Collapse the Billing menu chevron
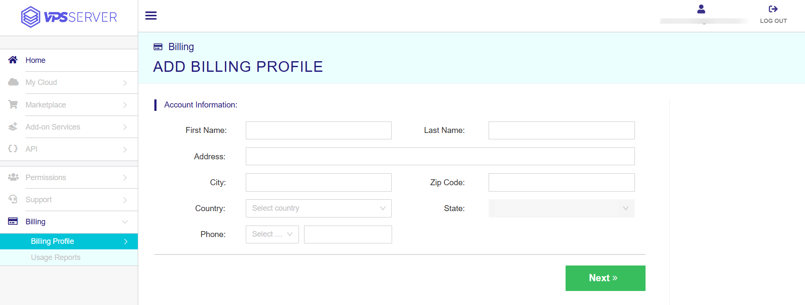This screenshot has width=805, height=305. (125, 222)
